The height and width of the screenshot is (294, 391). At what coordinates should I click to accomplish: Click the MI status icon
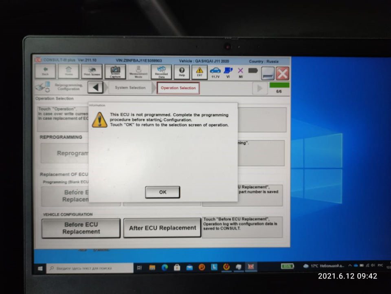point(240,73)
